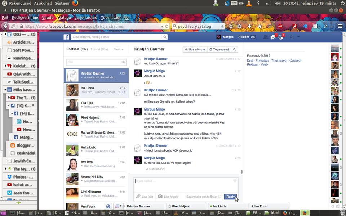The height and width of the screenshot is (216, 346).
Task: Expand the Veel dropdown in the footer links
Action: (265, 64)
